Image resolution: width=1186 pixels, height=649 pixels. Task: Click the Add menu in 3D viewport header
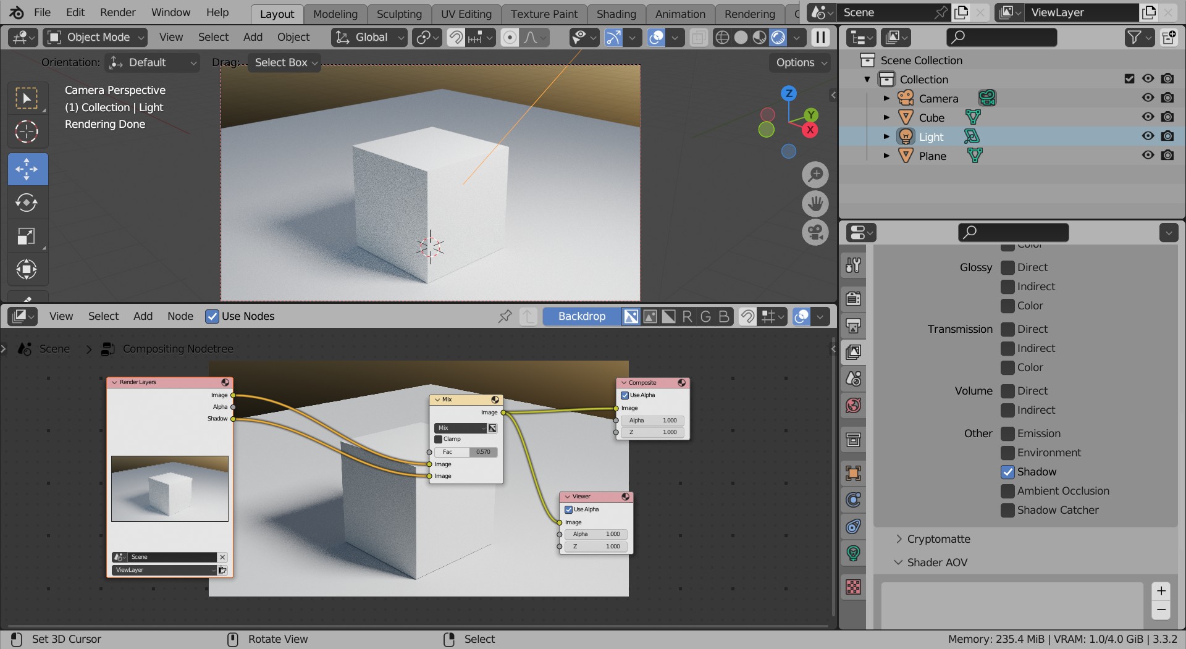[253, 37]
